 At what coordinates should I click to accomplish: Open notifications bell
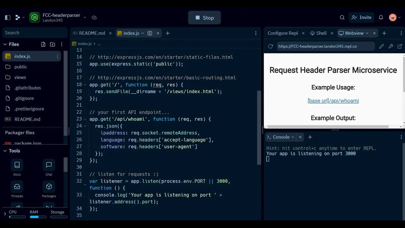tap(381, 17)
